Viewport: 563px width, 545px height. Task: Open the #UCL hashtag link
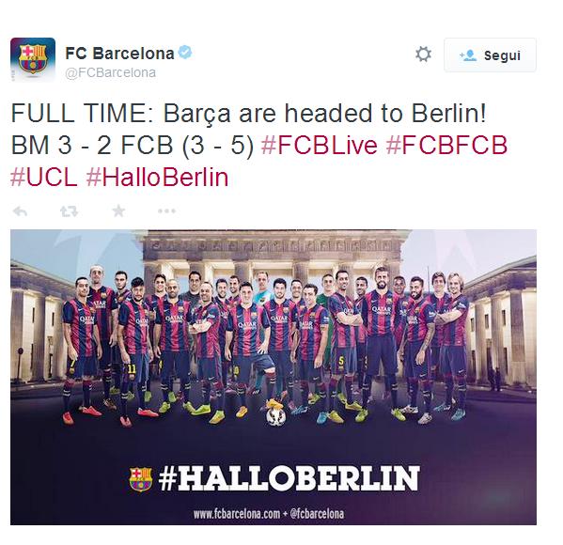(44, 178)
